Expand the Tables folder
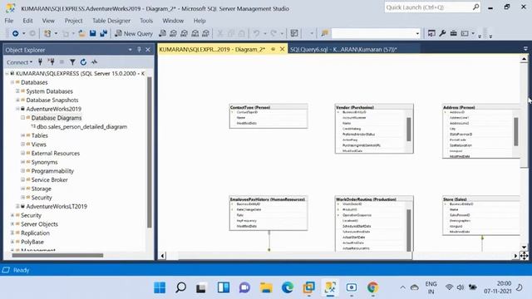This screenshot has width=532, height=299. (x=22, y=135)
